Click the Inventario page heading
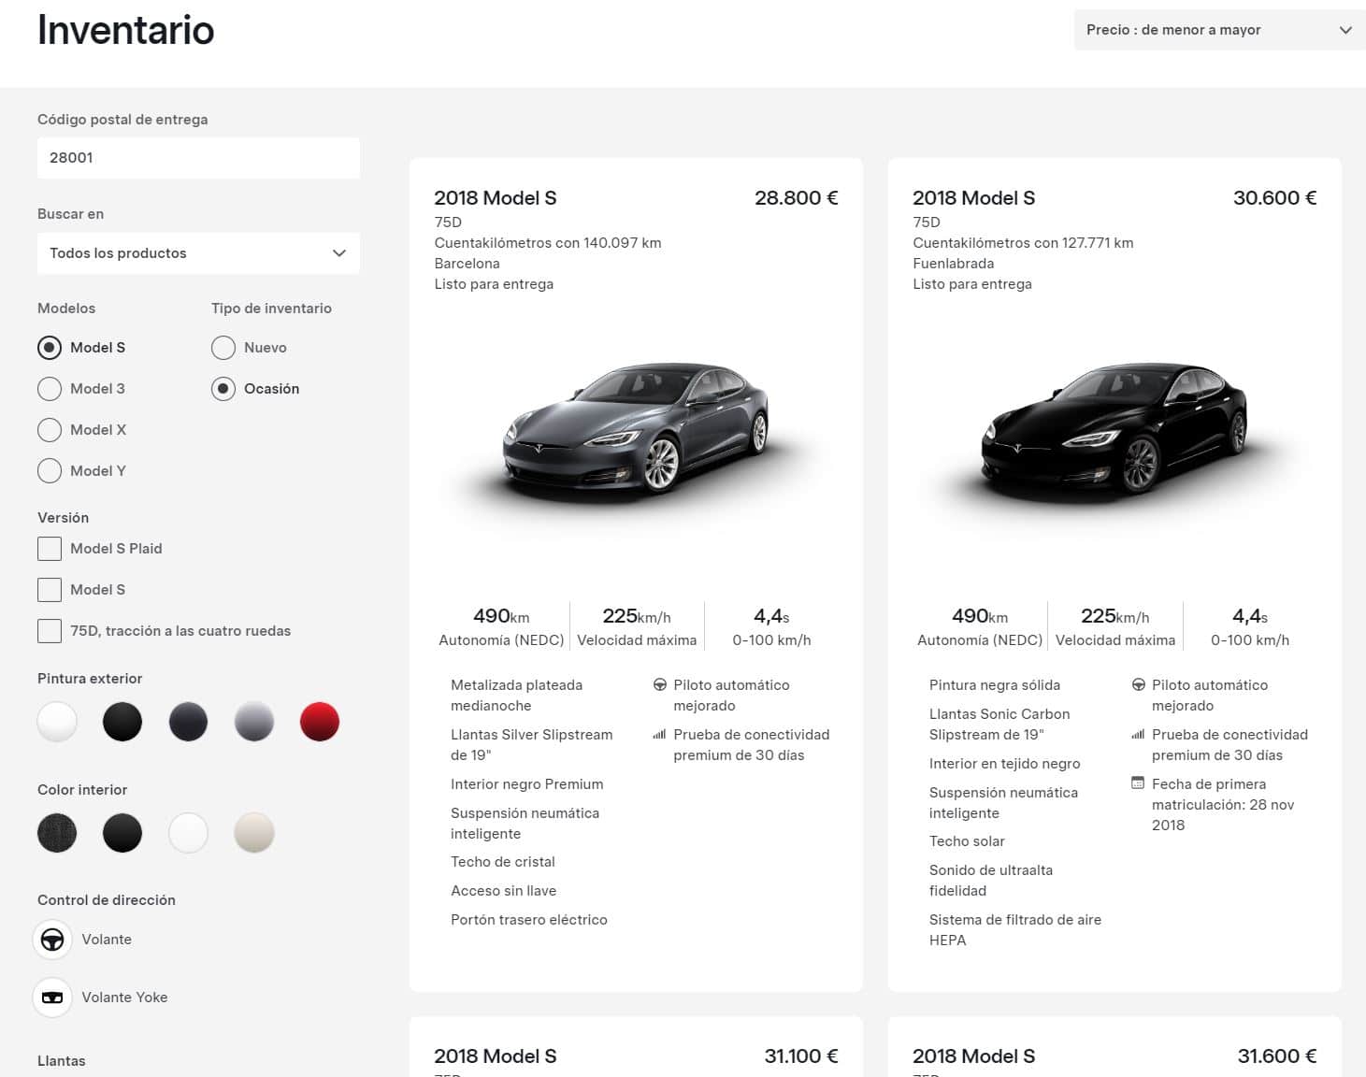 click(126, 30)
